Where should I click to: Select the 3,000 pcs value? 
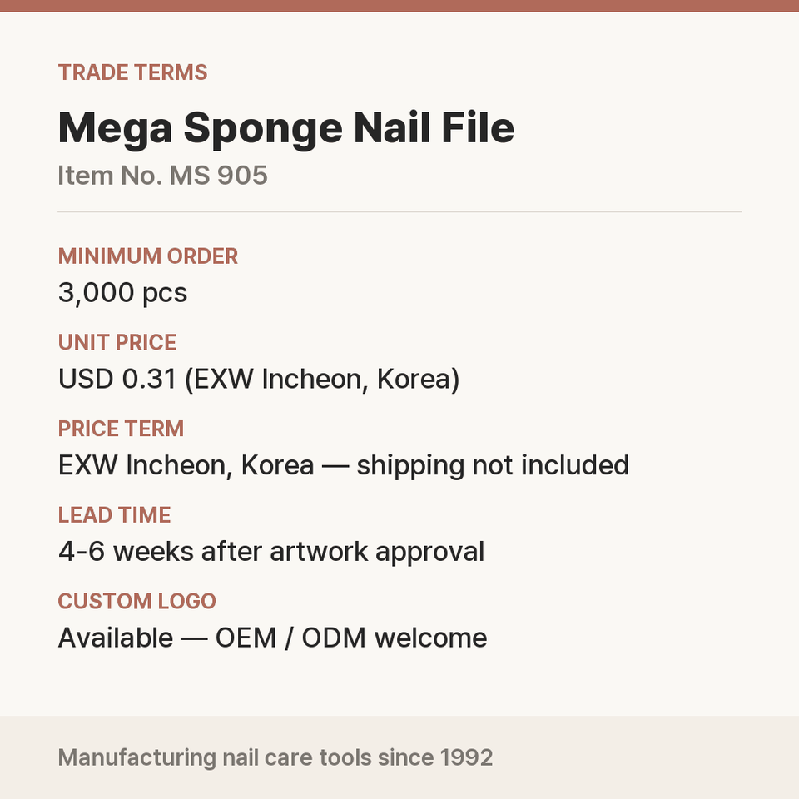[123, 293]
